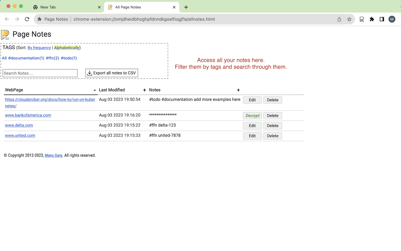Open the Manu Garg author link
Viewport: 401px width, 251px height.
click(x=54, y=155)
